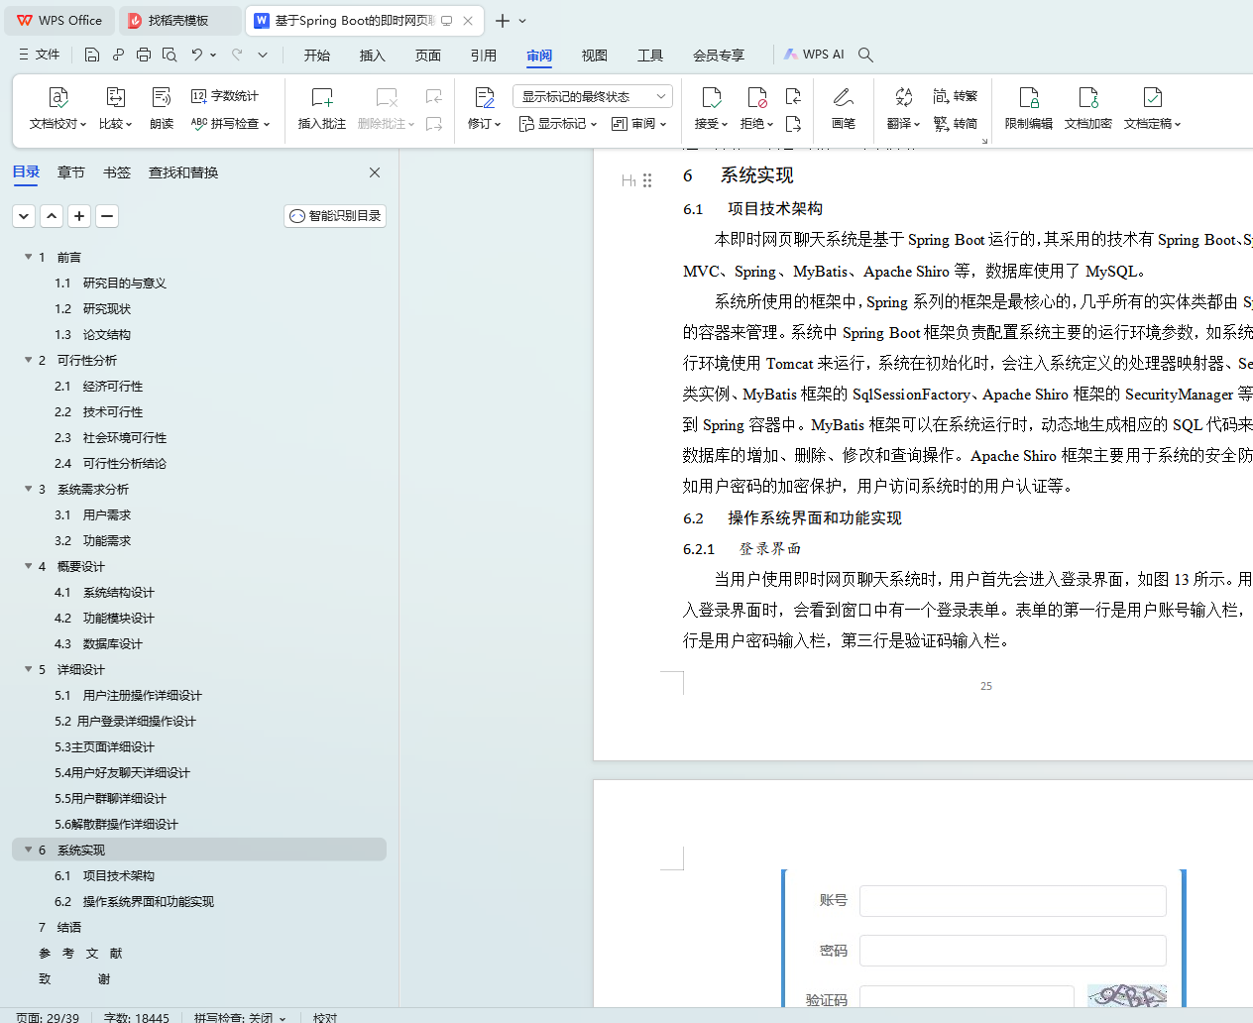Click the collapse (up chevron) outline button

pyautogui.click(x=53, y=216)
